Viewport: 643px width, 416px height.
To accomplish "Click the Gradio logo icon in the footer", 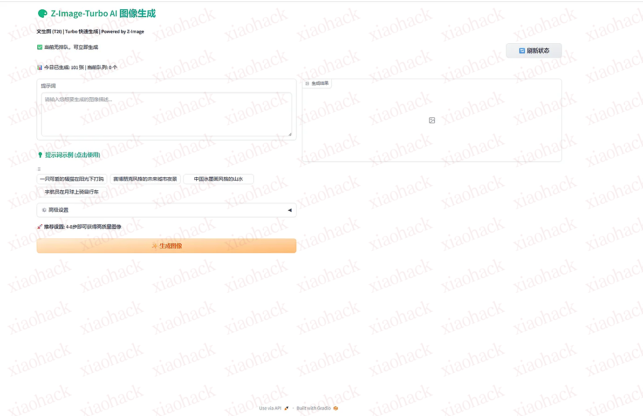I will coord(335,409).
